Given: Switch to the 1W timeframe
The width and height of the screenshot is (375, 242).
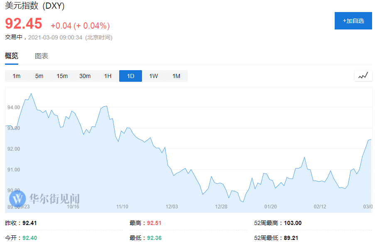Looking at the screenshot, I should pyautogui.click(x=153, y=76).
